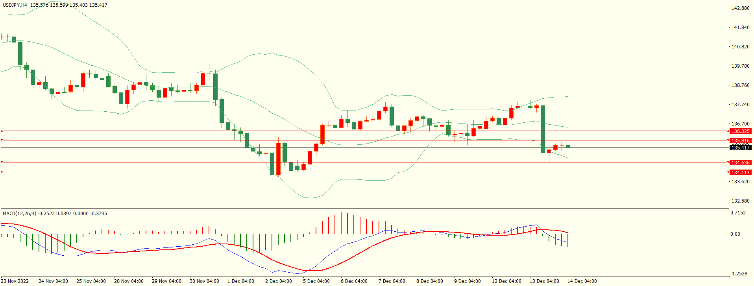Click the current price label 135.417
This screenshot has width=754, height=286.
[740, 148]
